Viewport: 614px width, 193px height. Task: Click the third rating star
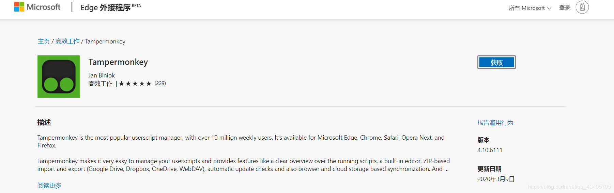coord(135,84)
